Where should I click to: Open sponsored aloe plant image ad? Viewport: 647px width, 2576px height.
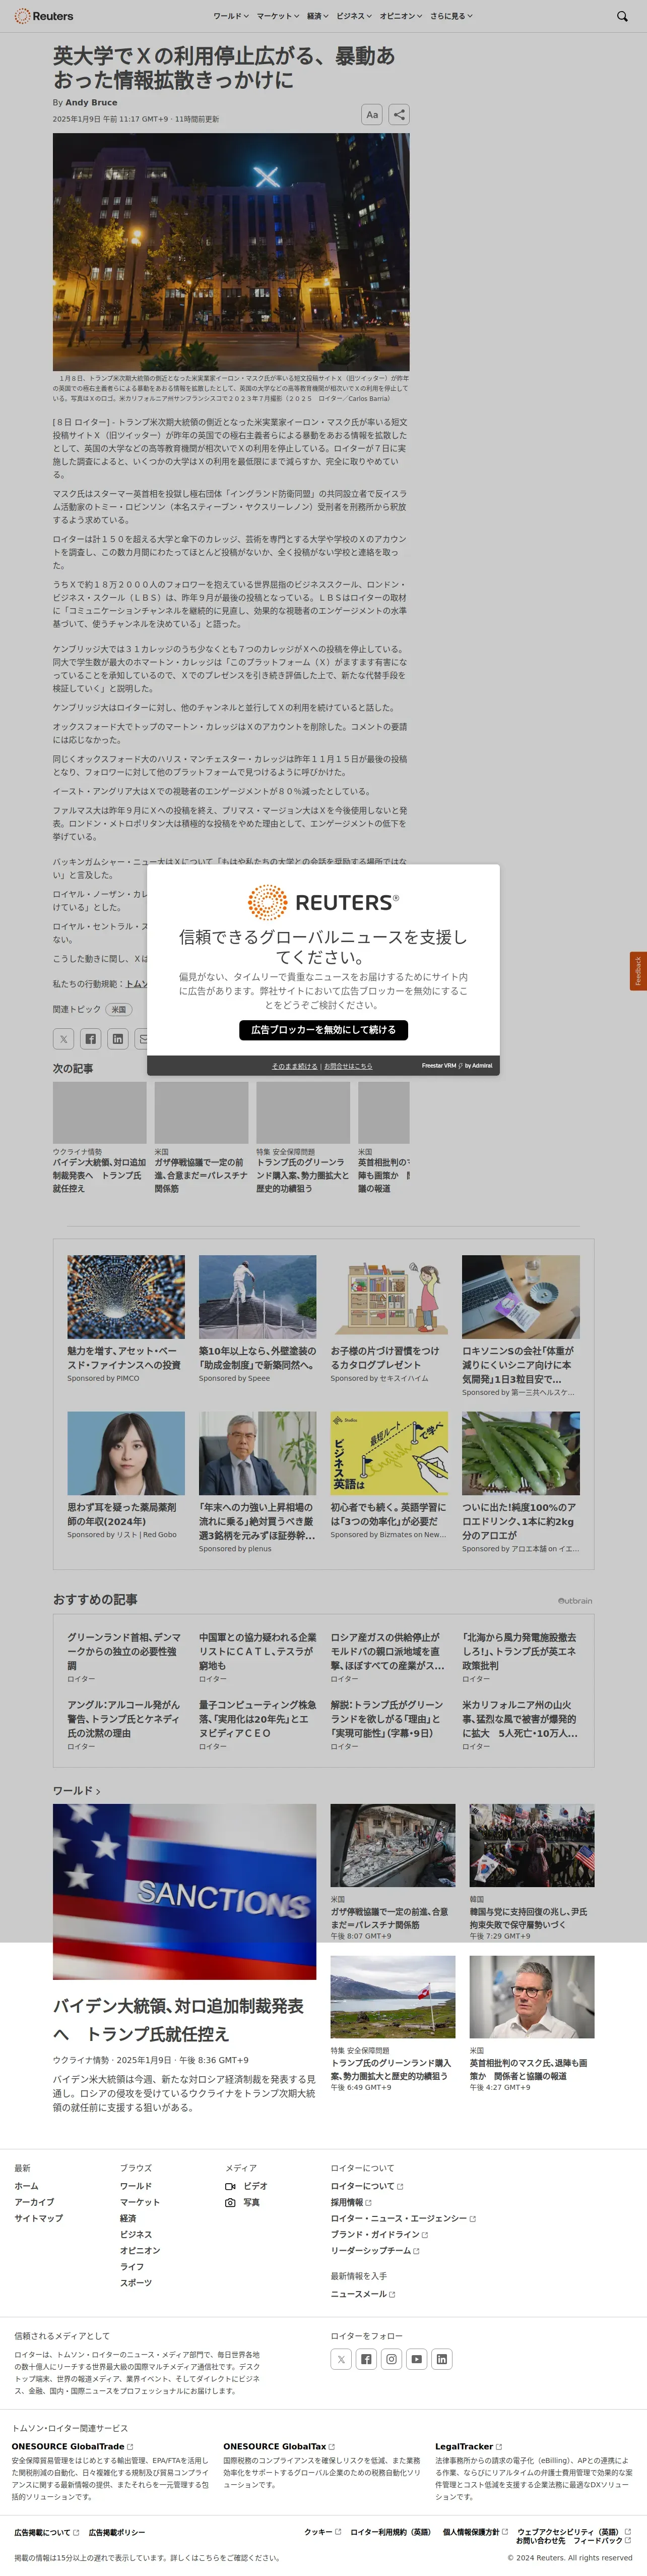click(x=520, y=1453)
